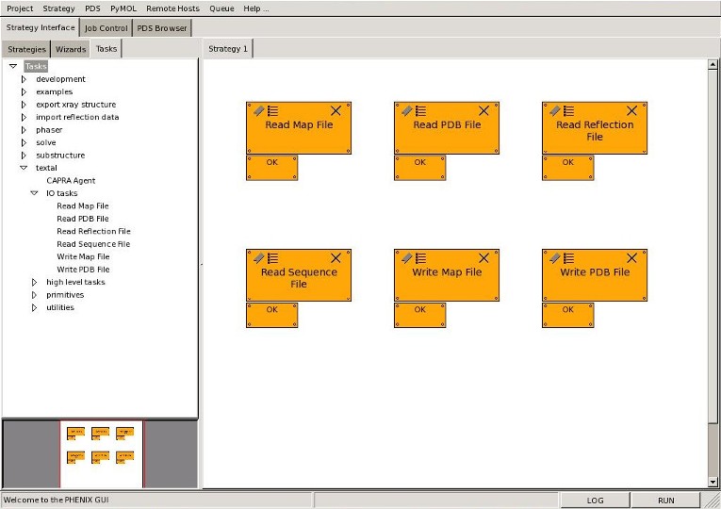Collapse the IO tasks subtree

point(35,193)
